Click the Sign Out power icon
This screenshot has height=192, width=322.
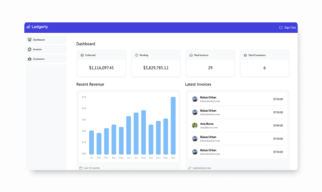click(x=281, y=28)
